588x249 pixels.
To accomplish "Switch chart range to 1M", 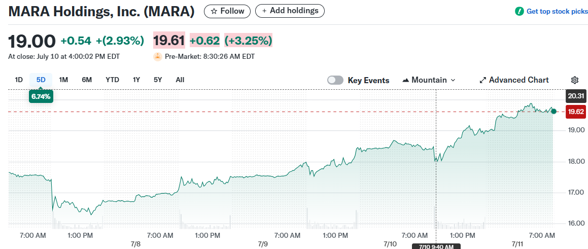I will pos(63,80).
